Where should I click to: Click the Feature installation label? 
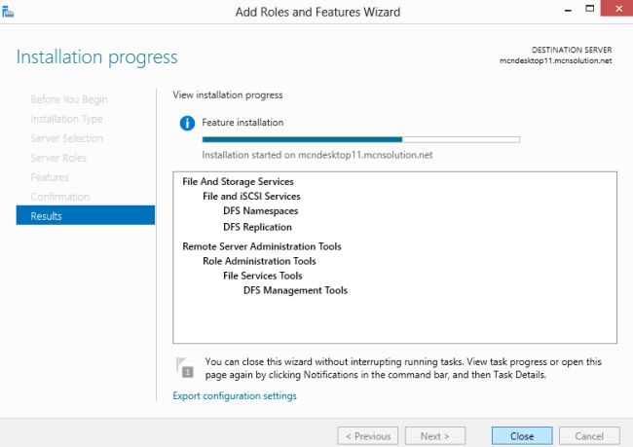242,123
